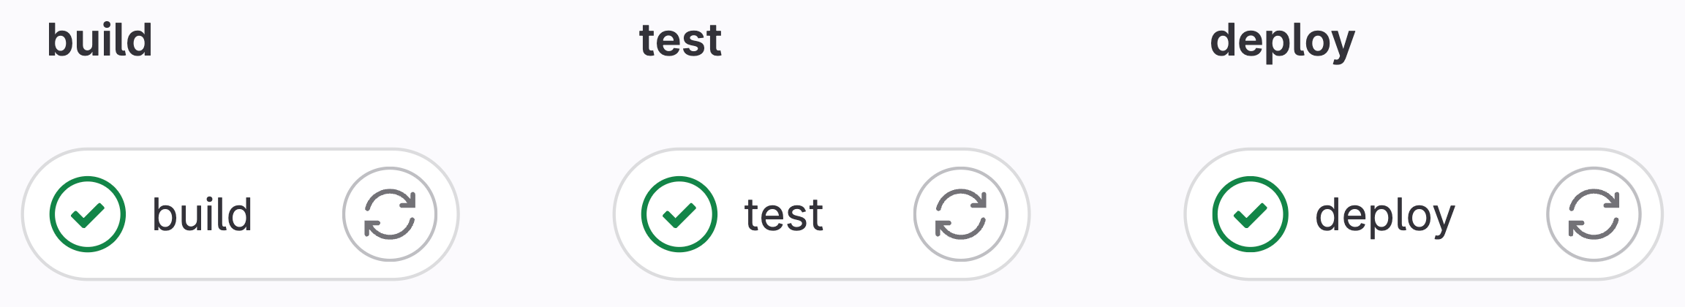
Task: Retry the deploy job
Action: [x=1594, y=214]
